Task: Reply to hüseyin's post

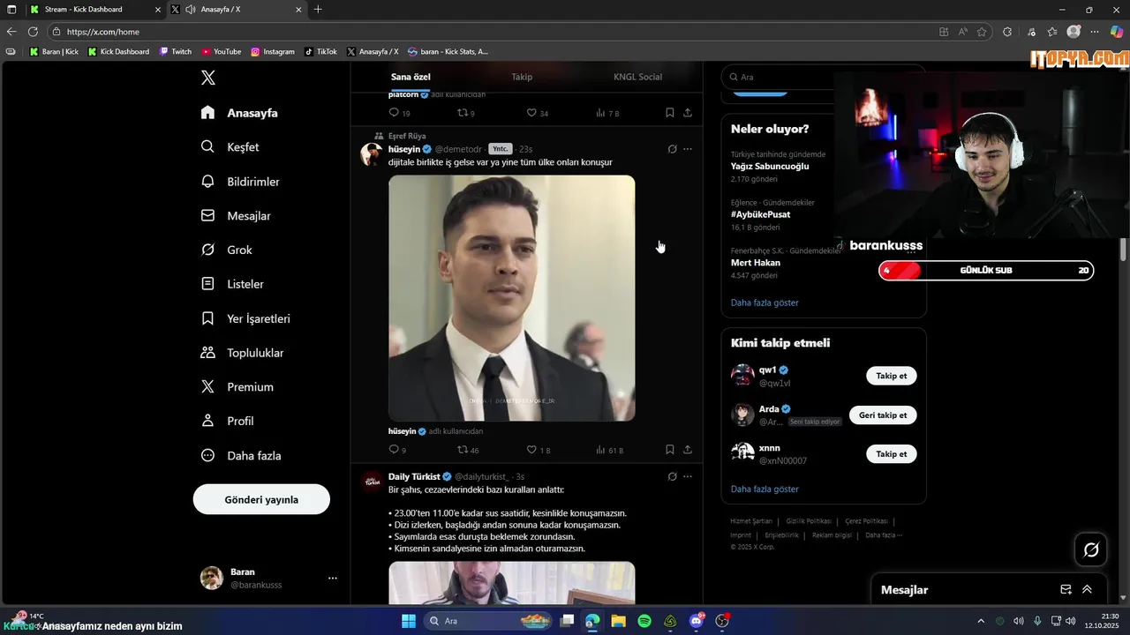Action: pos(397,450)
